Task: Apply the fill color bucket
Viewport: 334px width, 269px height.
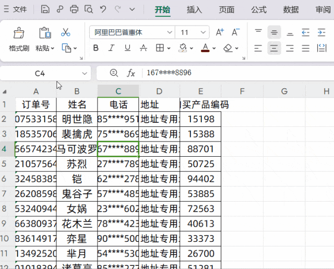Action: [183, 48]
